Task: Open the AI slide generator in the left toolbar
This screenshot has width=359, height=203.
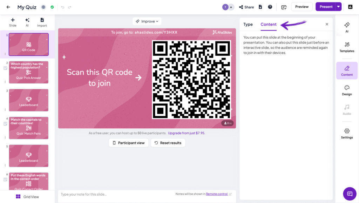Action: [x=27, y=22]
